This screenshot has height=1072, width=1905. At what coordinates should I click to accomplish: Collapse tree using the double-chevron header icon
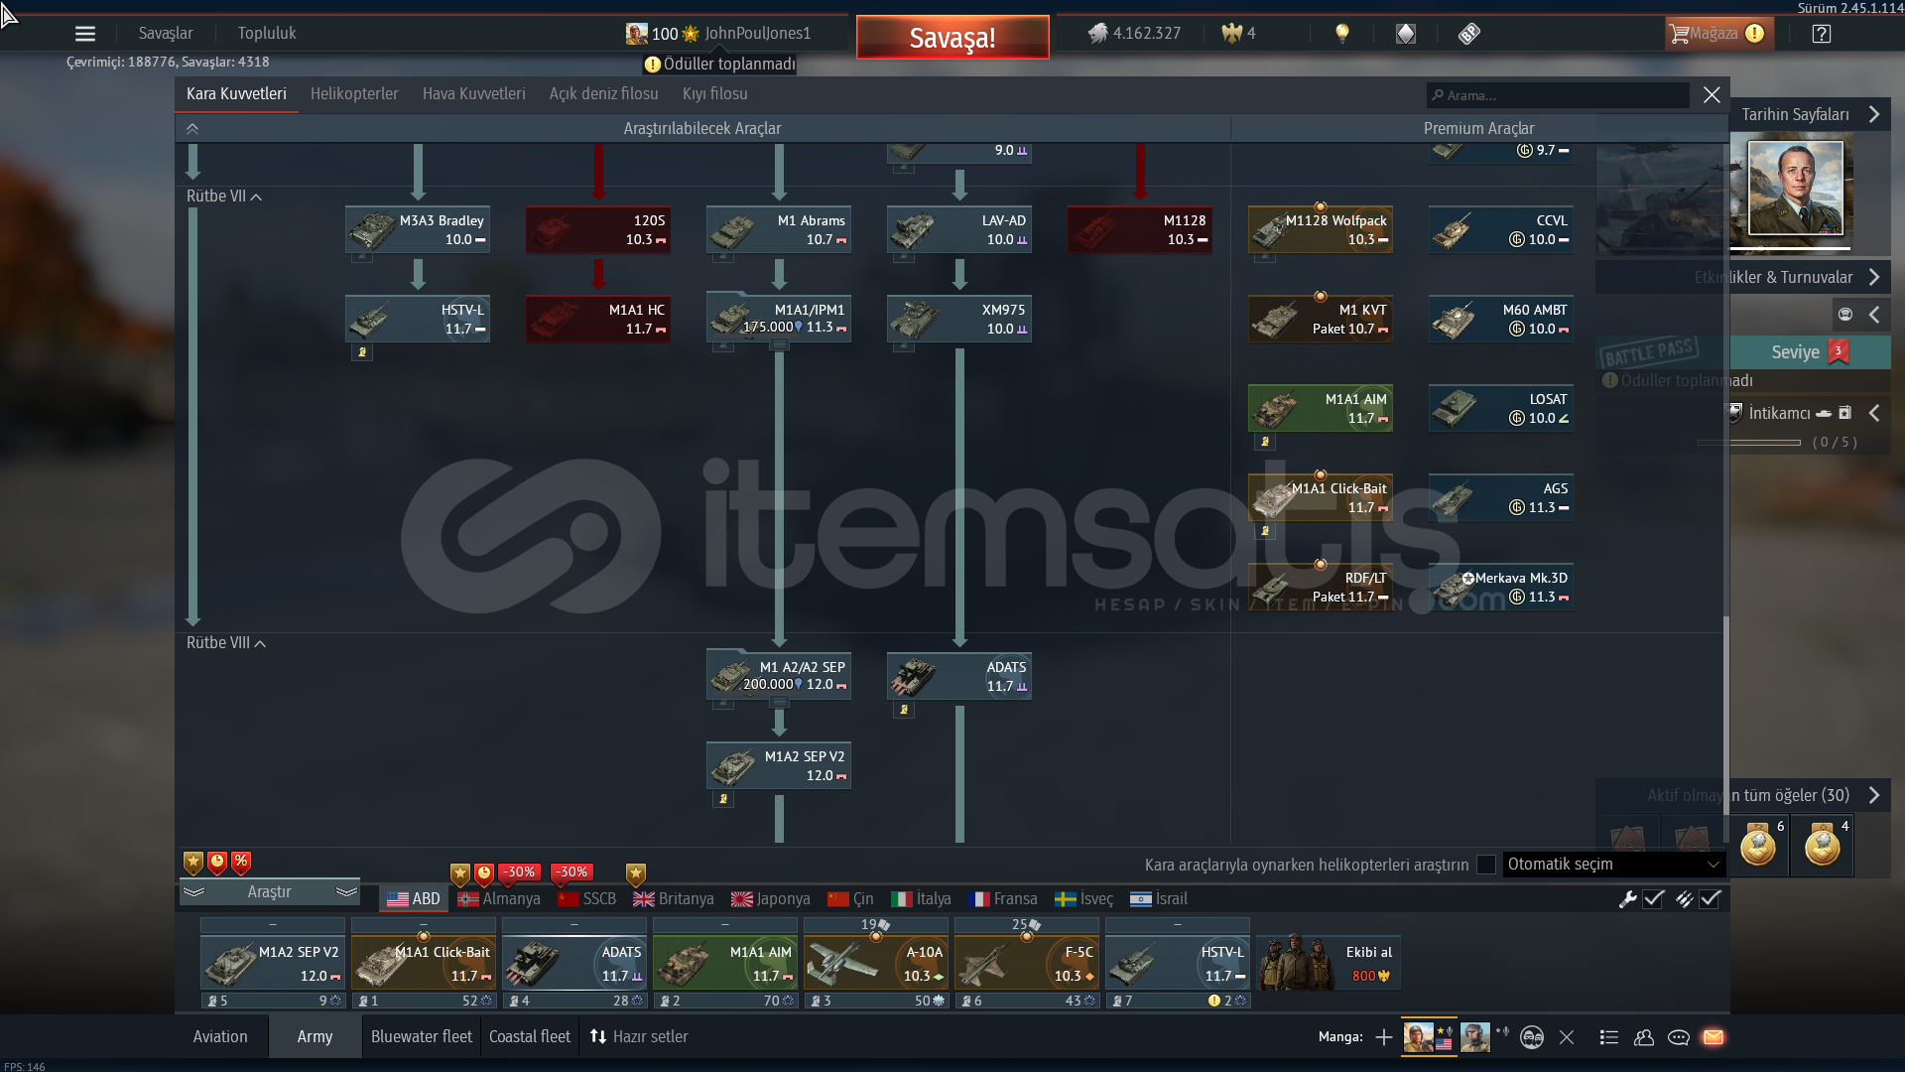[x=192, y=129]
